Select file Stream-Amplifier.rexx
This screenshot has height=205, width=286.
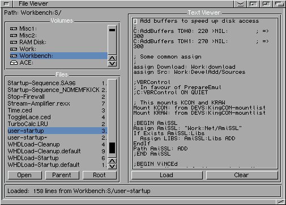(x=57, y=103)
